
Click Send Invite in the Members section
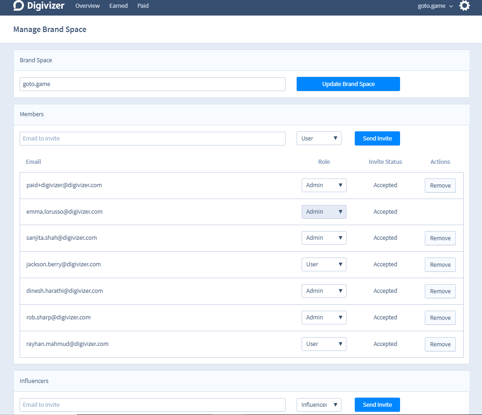(377, 138)
